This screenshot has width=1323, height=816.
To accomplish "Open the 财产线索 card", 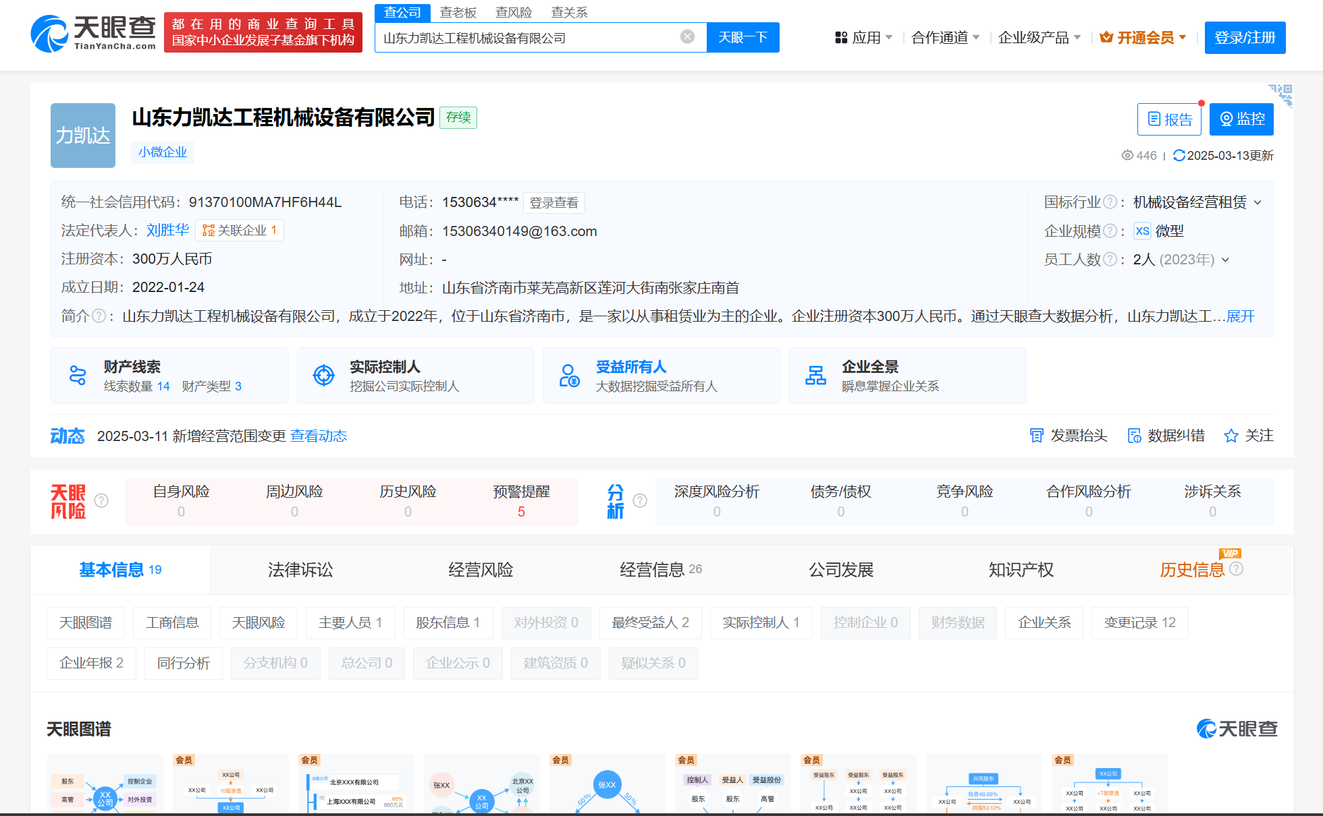I will point(169,376).
